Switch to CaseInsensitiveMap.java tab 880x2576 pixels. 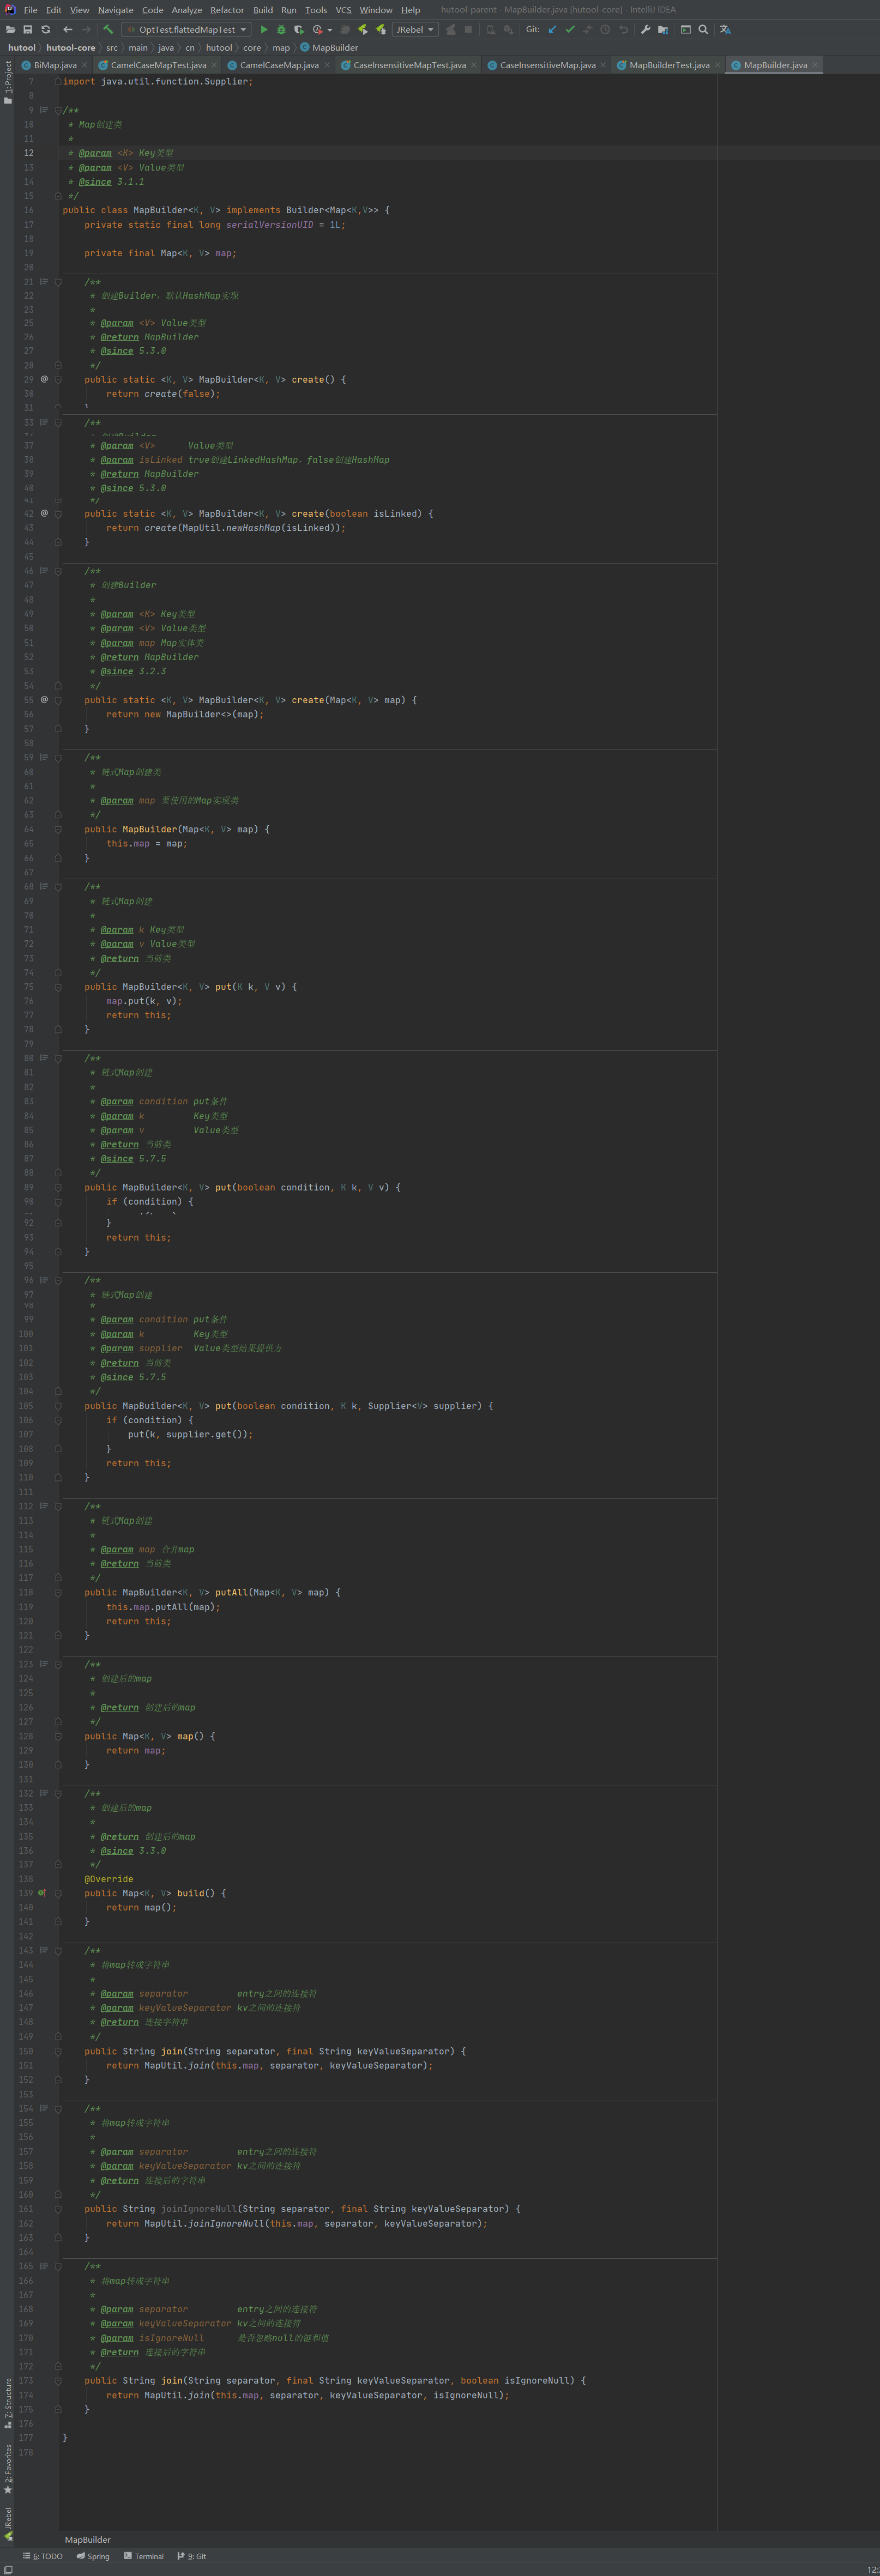[x=547, y=65]
